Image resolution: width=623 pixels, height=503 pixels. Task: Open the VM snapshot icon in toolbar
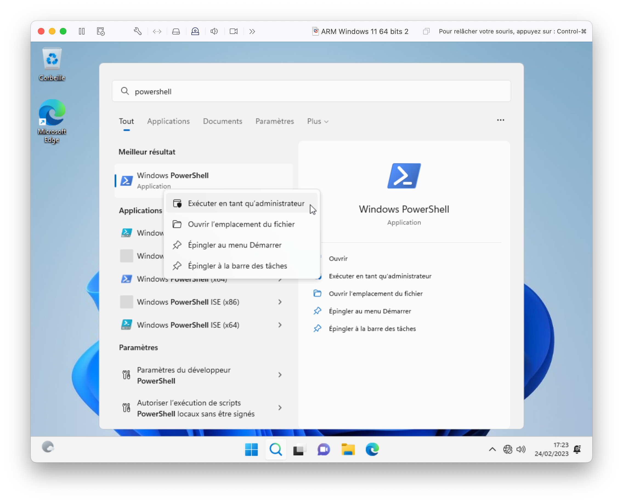pyautogui.click(x=101, y=31)
